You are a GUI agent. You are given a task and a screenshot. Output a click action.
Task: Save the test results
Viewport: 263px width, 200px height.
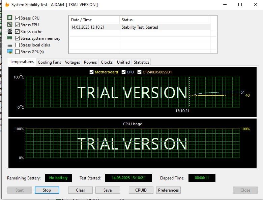(x=108, y=190)
